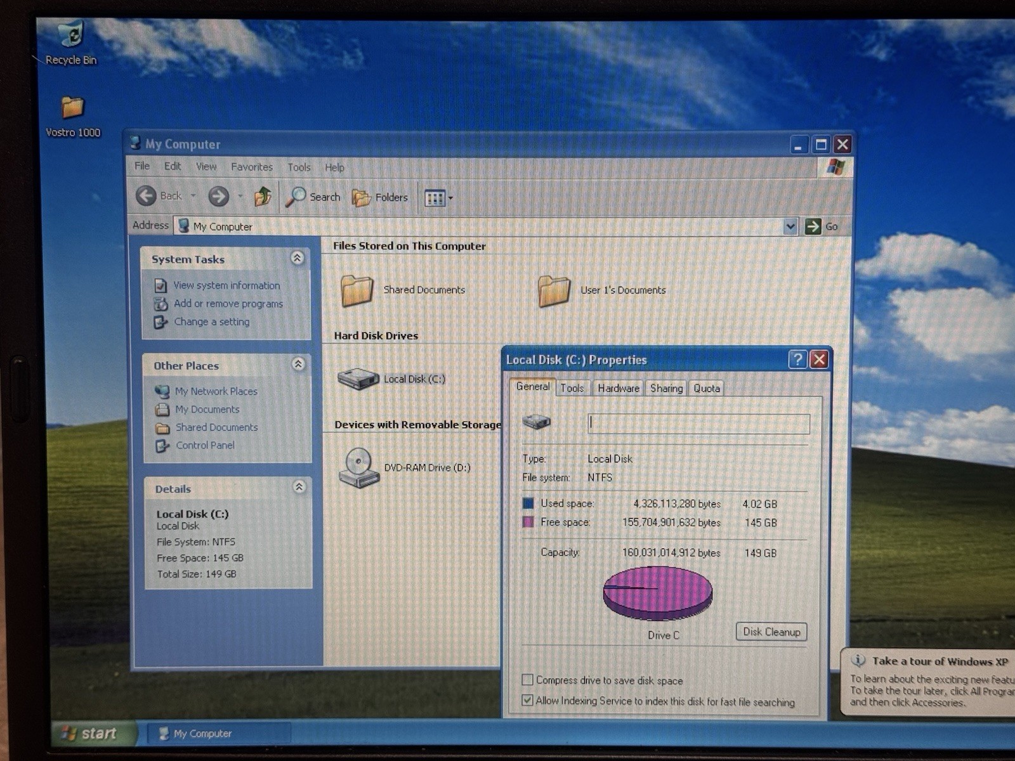
Task: Select the Local Disk (C:) drive icon
Action: pyautogui.click(x=358, y=379)
